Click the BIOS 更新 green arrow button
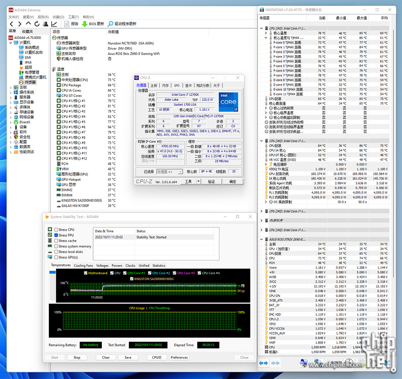The height and width of the screenshot is (379, 402). 85,24
